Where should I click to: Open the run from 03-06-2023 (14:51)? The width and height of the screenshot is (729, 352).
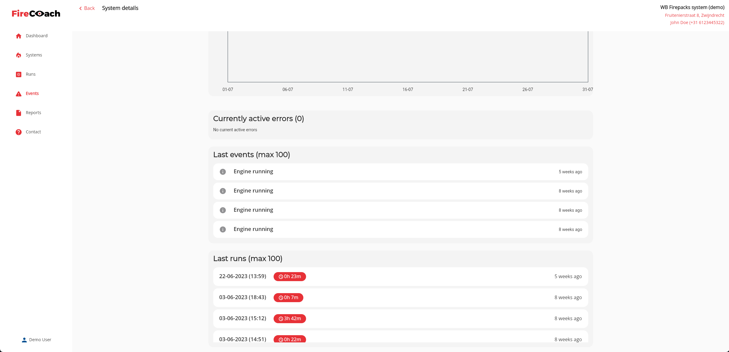click(401, 337)
